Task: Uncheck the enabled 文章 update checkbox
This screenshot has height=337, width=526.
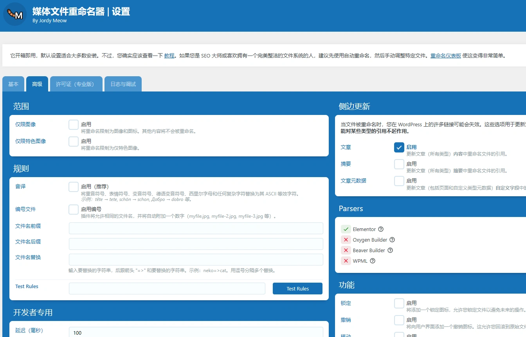Action: click(399, 147)
